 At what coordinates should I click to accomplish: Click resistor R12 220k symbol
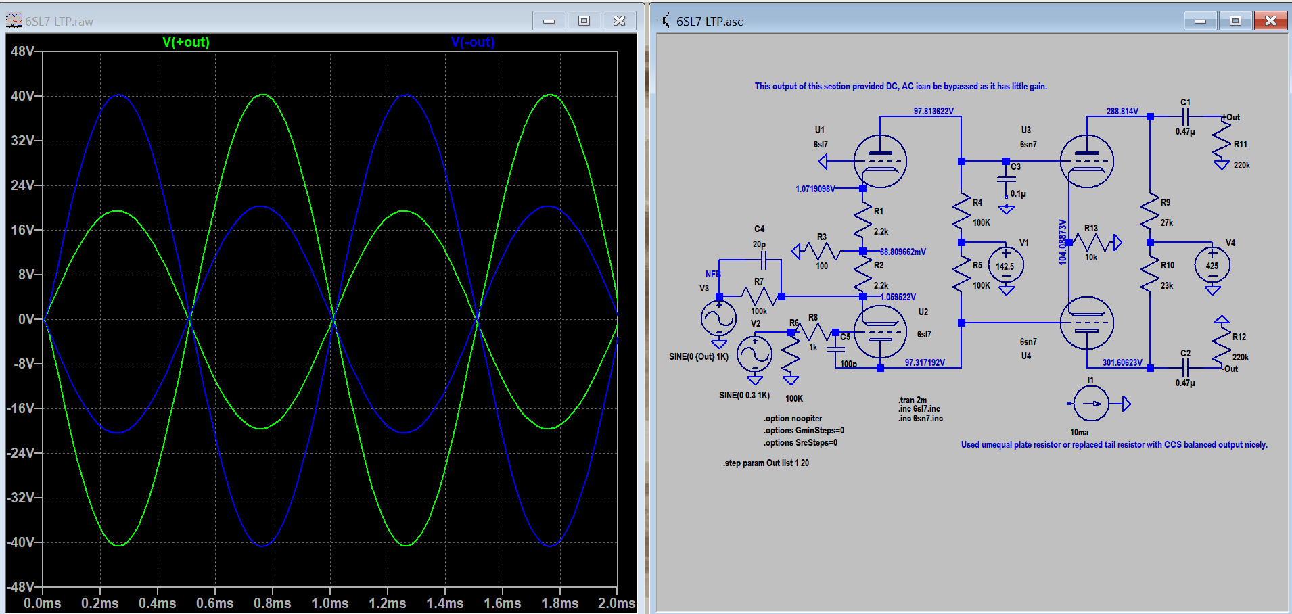click(1221, 346)
